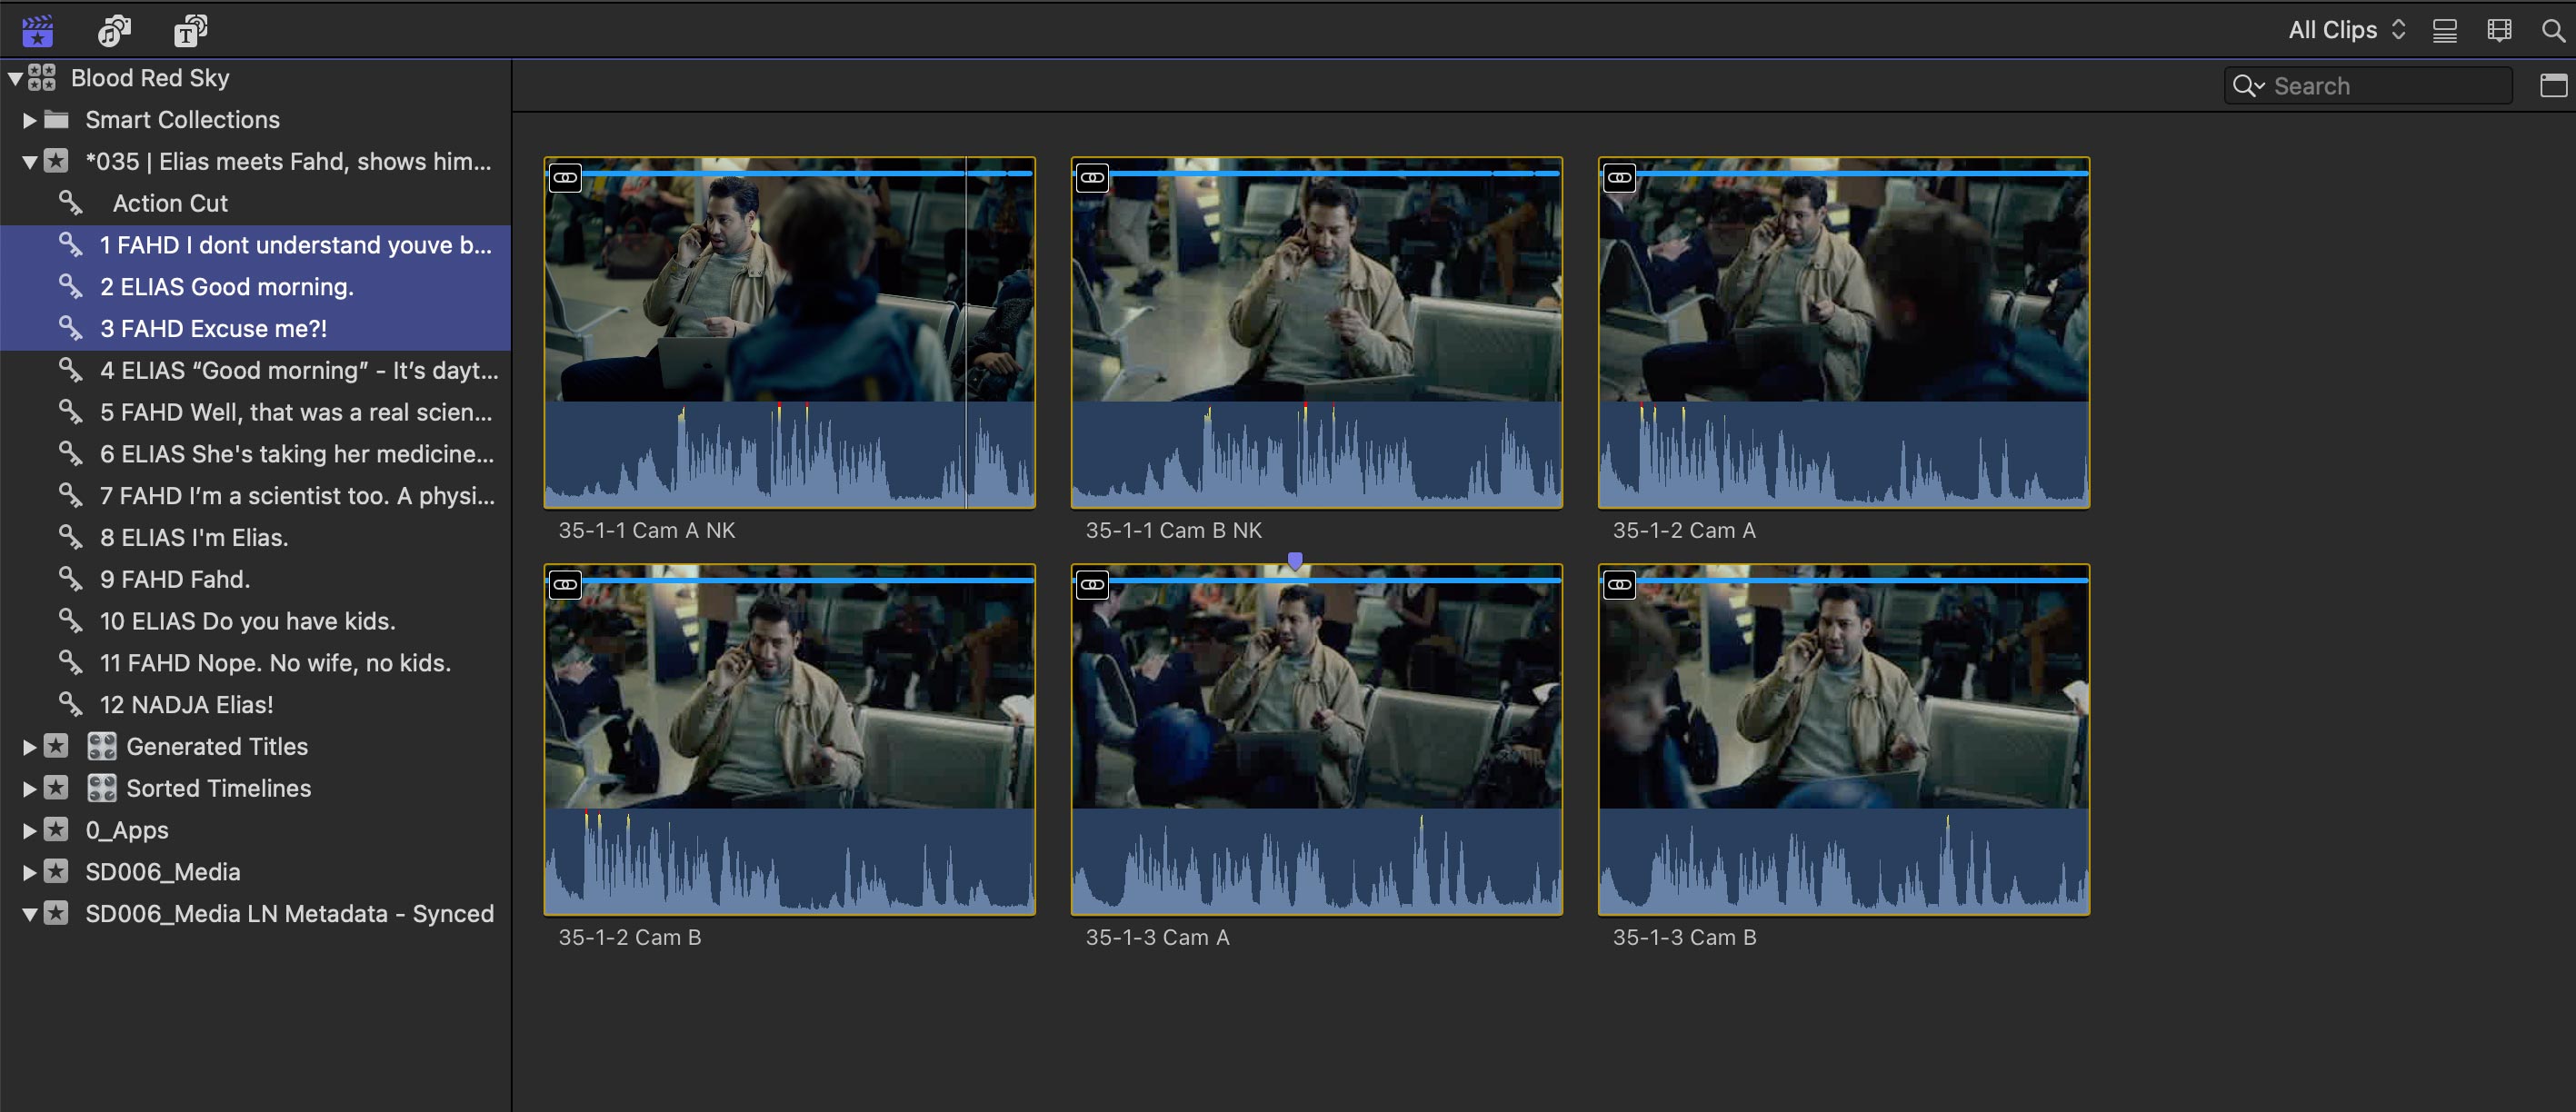This screenshot has height=1112, width=2576.
Task: Select keyword 8 ELIAS I'm Elias.
Action: coord(255,538)
